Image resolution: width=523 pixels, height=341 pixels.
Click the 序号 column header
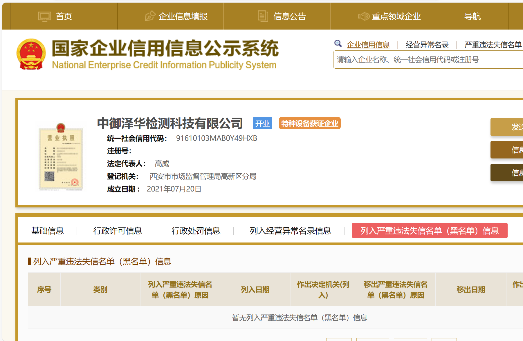(44, 289)
